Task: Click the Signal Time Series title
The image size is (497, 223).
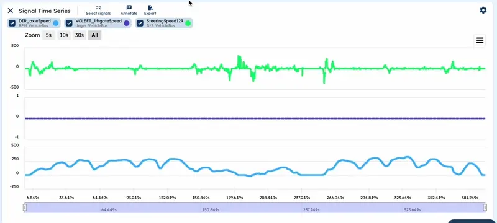Action: [45, 11]
